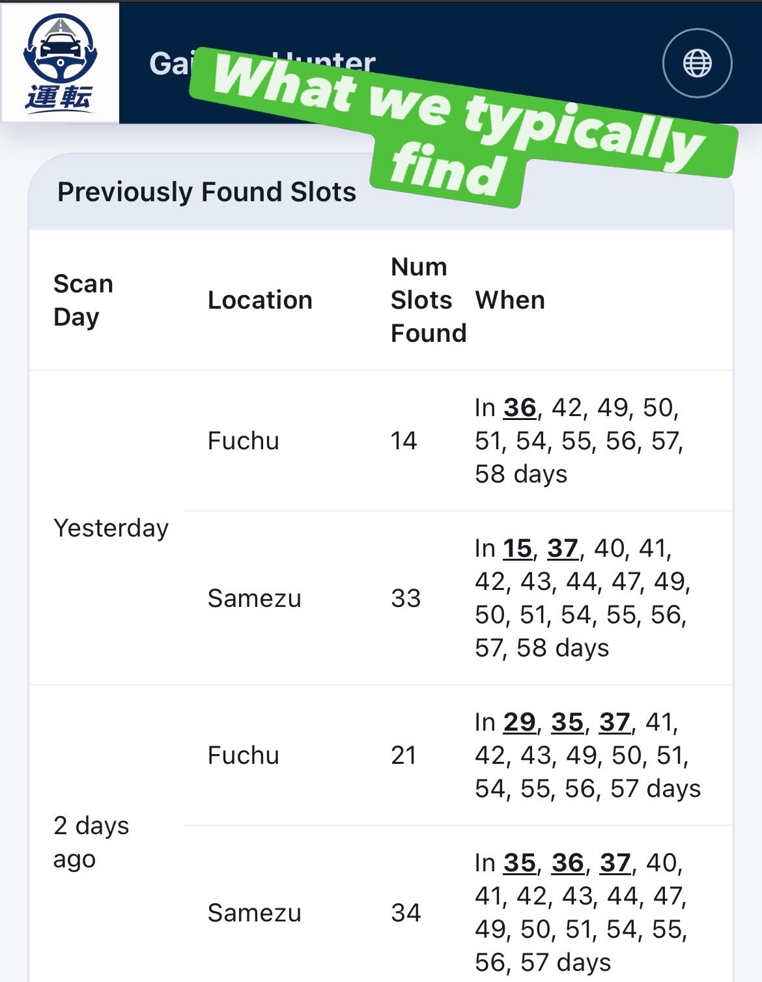Click the Scan Day column header
This screenshot has height=982, width=762.
coord(83,300)
